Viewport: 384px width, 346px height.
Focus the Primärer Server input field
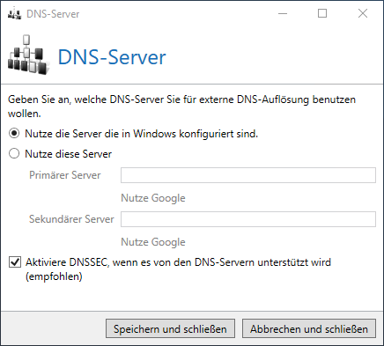(x=248, y=175)
